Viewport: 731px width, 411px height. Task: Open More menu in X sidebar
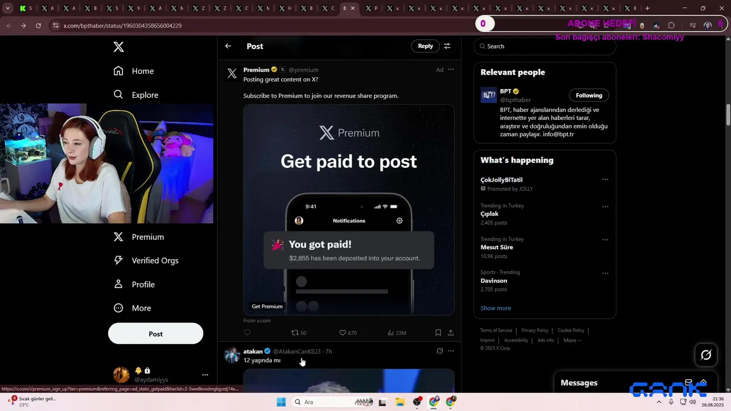(132, 308)
